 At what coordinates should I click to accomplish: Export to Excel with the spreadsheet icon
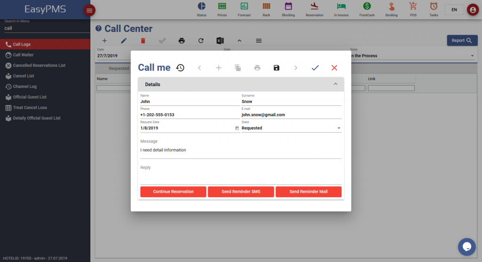220,40
